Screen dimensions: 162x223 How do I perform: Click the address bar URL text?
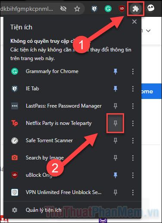pyautogui.click(x=27, y=9)
